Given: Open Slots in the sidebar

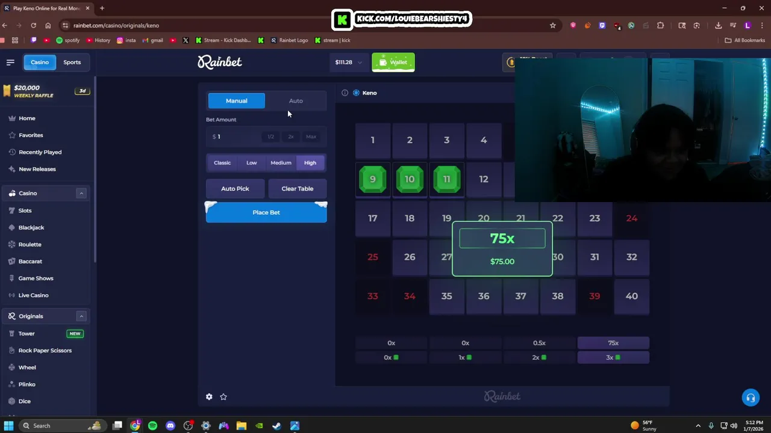Looking at the screenshot, I should tap(25, 210).
